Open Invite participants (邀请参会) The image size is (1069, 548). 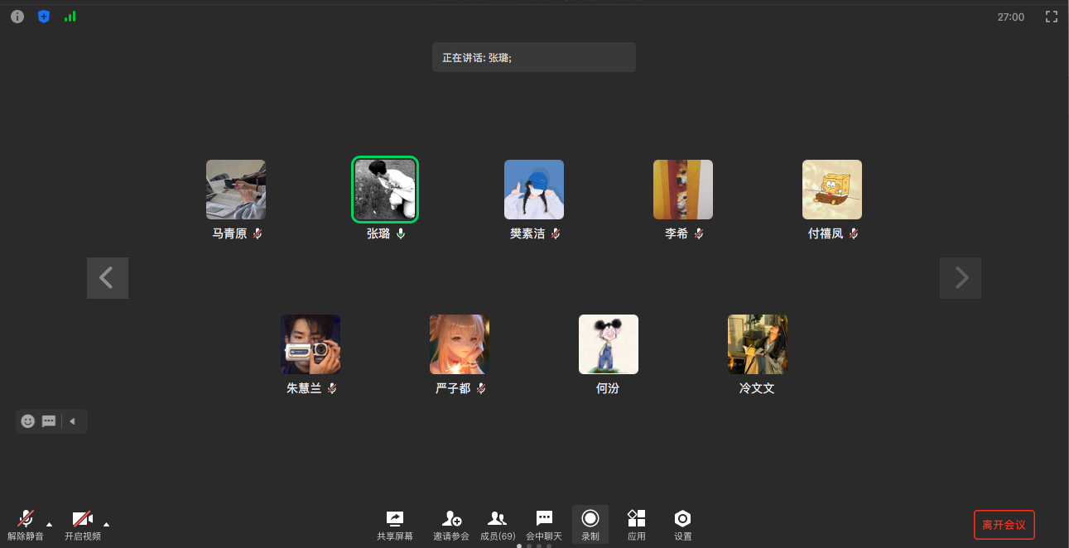(x=451, y=525)
